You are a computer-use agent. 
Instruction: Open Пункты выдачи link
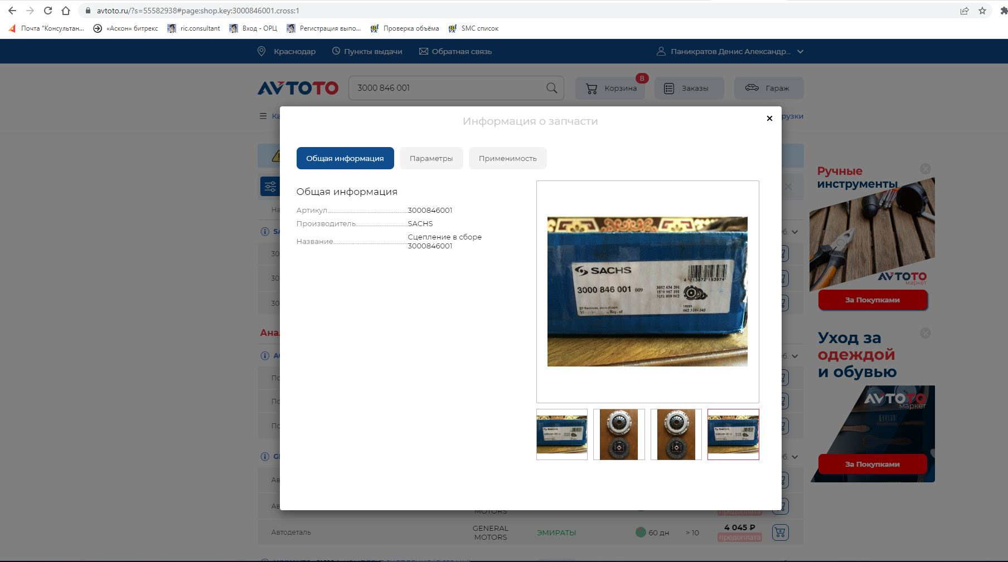[367, 51]
